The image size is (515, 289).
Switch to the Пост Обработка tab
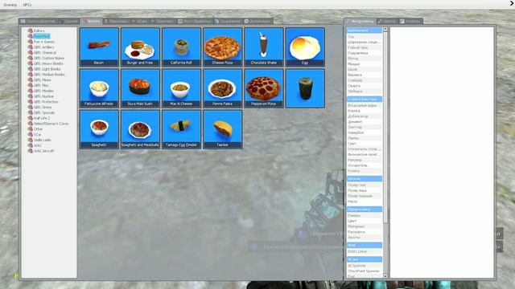coord(195,22)
